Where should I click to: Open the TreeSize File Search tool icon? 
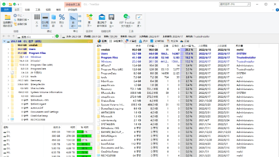click(x=127, y=17)
